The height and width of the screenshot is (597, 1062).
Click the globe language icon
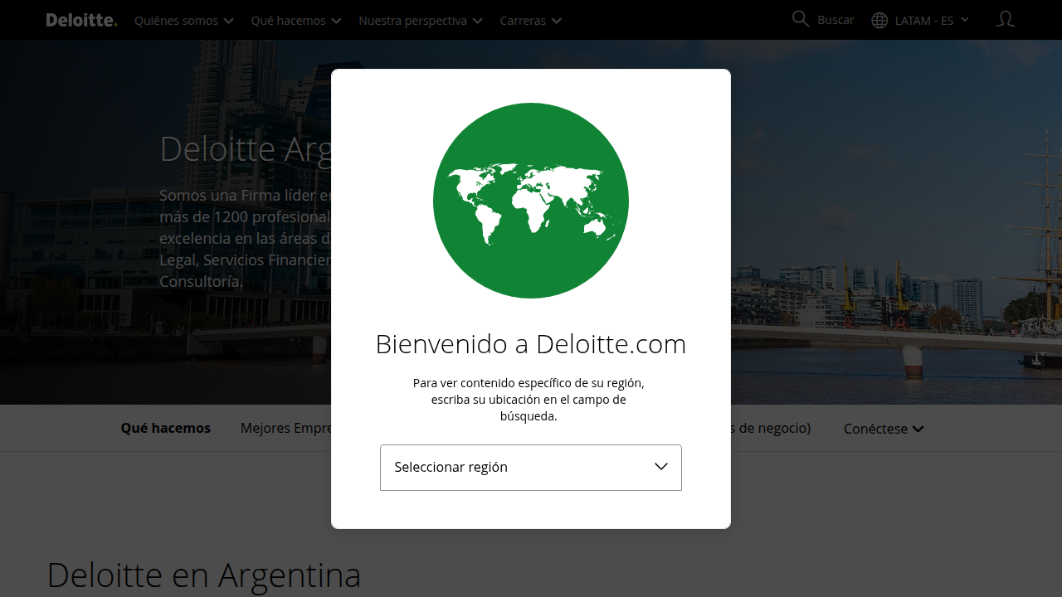(x=879, y=21)
